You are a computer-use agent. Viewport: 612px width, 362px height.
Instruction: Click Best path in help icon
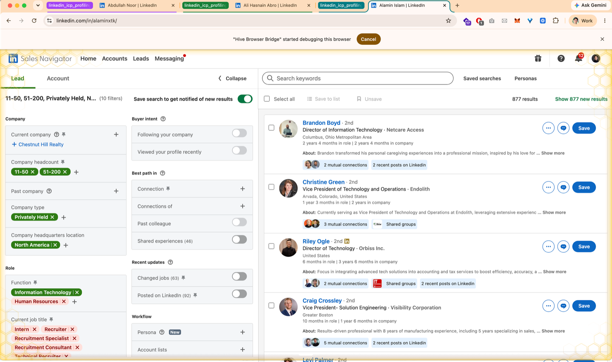(x=163, y=173)
